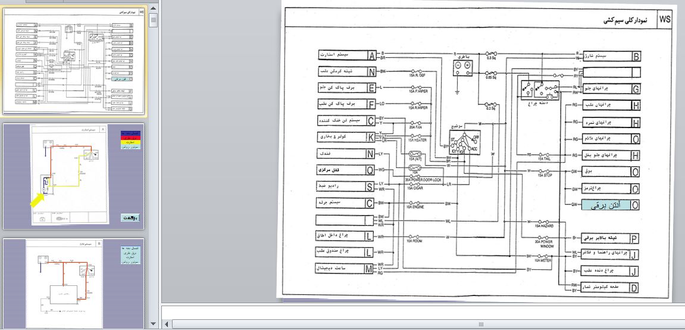Click letter box Q beside قفل مرکزی
Image resolution: width=685 pixels, height=330 pixels.
pyautogui.click(x=370, y=170)
